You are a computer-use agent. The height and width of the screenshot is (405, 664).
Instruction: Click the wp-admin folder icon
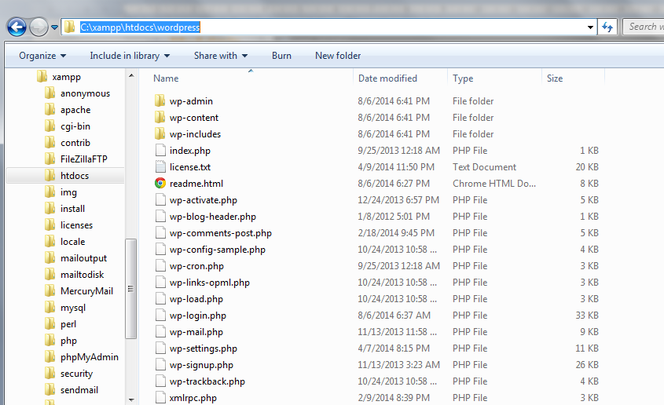[x=160, y=101]
